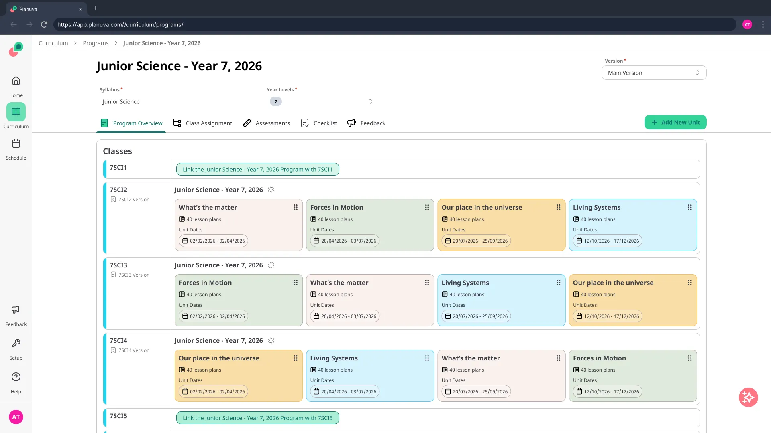
Task: Click the drag handle on Forces in Motion card
Action: coord(426,207)
